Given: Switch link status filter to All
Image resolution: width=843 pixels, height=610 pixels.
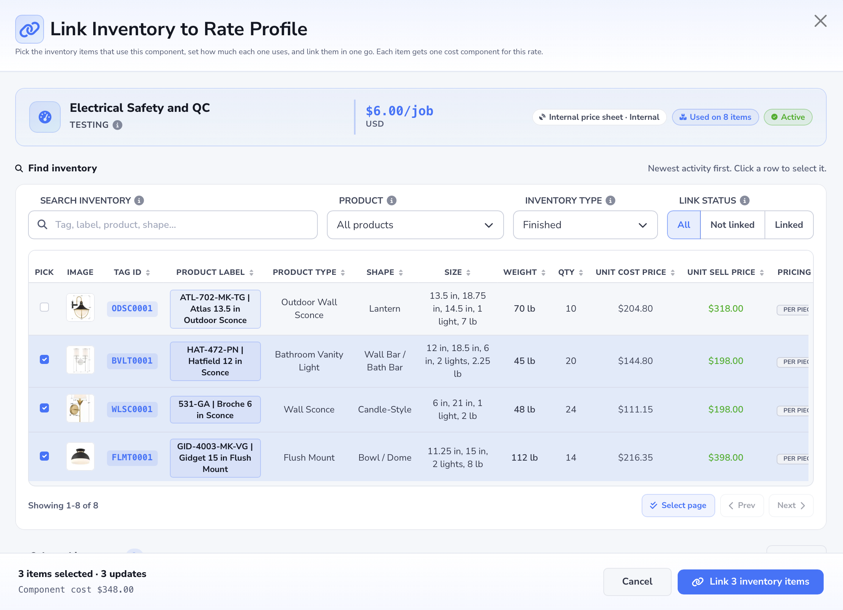Looking at the screenshot, I should (684, 225).
